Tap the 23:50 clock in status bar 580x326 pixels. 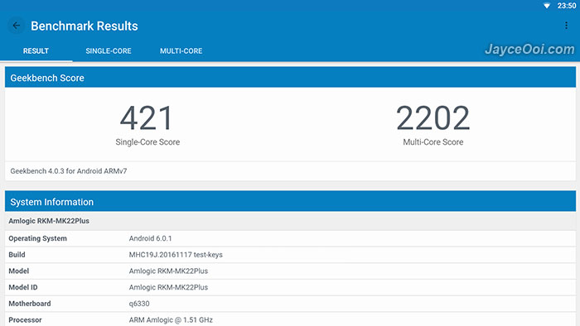point(566,6)
